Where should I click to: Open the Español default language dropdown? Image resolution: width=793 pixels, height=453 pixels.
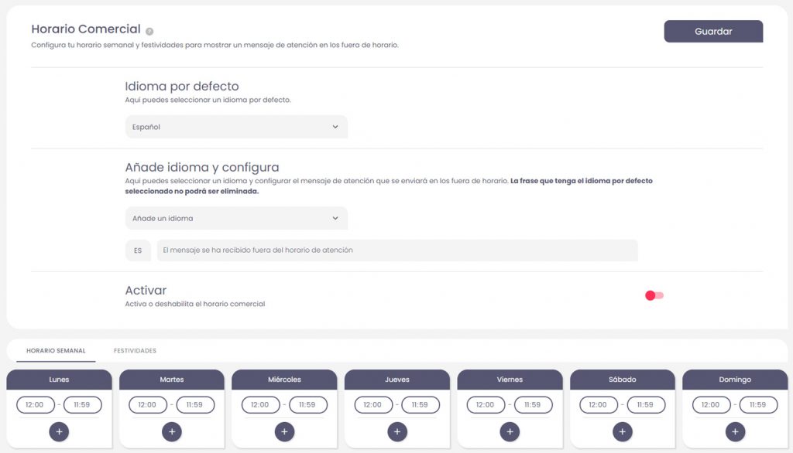(236, 127)
